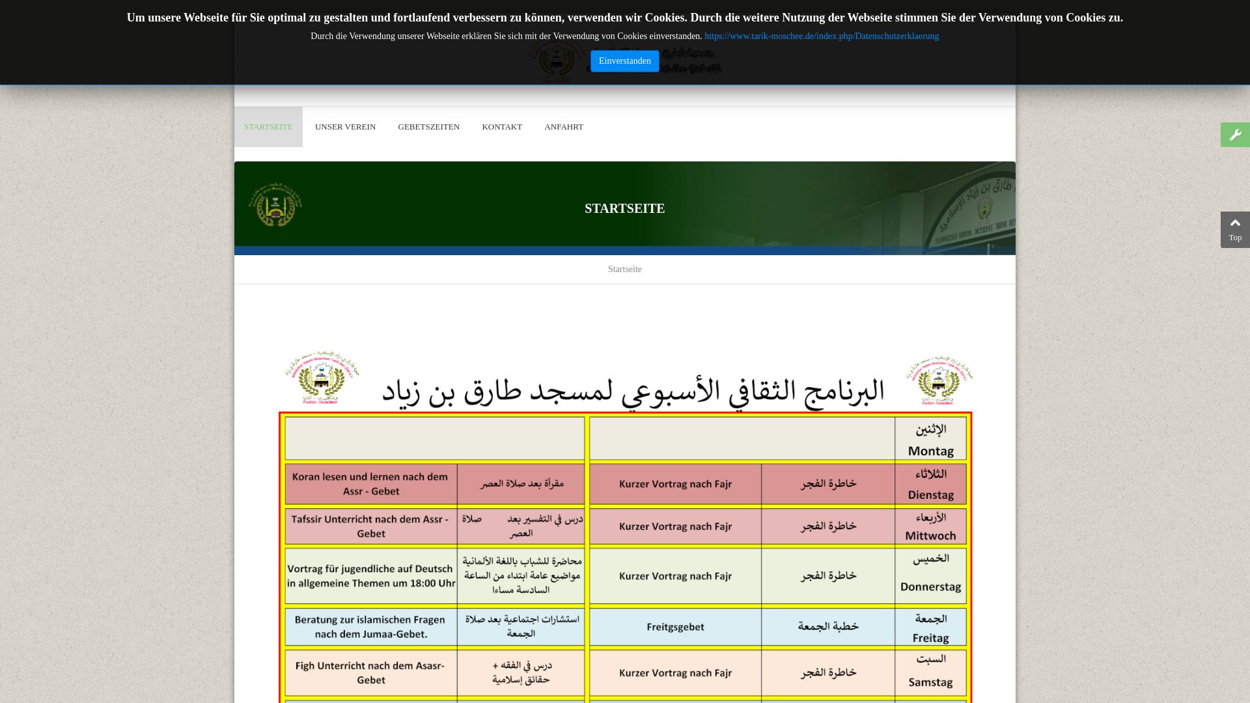Screen dimensions: 1250x703
Task: Click 'Figh Unterricht nach dem Asasr' cell
Action: pyautogui.click(x=371, y=672)
